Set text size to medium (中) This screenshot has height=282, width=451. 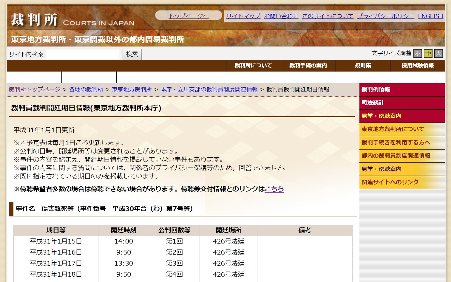428,53
